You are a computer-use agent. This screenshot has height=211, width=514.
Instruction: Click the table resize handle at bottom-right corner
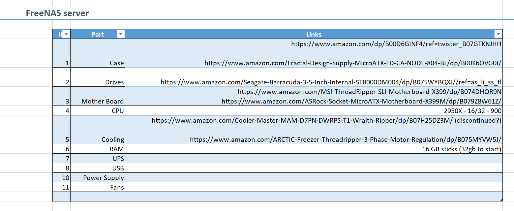(501, 200)
